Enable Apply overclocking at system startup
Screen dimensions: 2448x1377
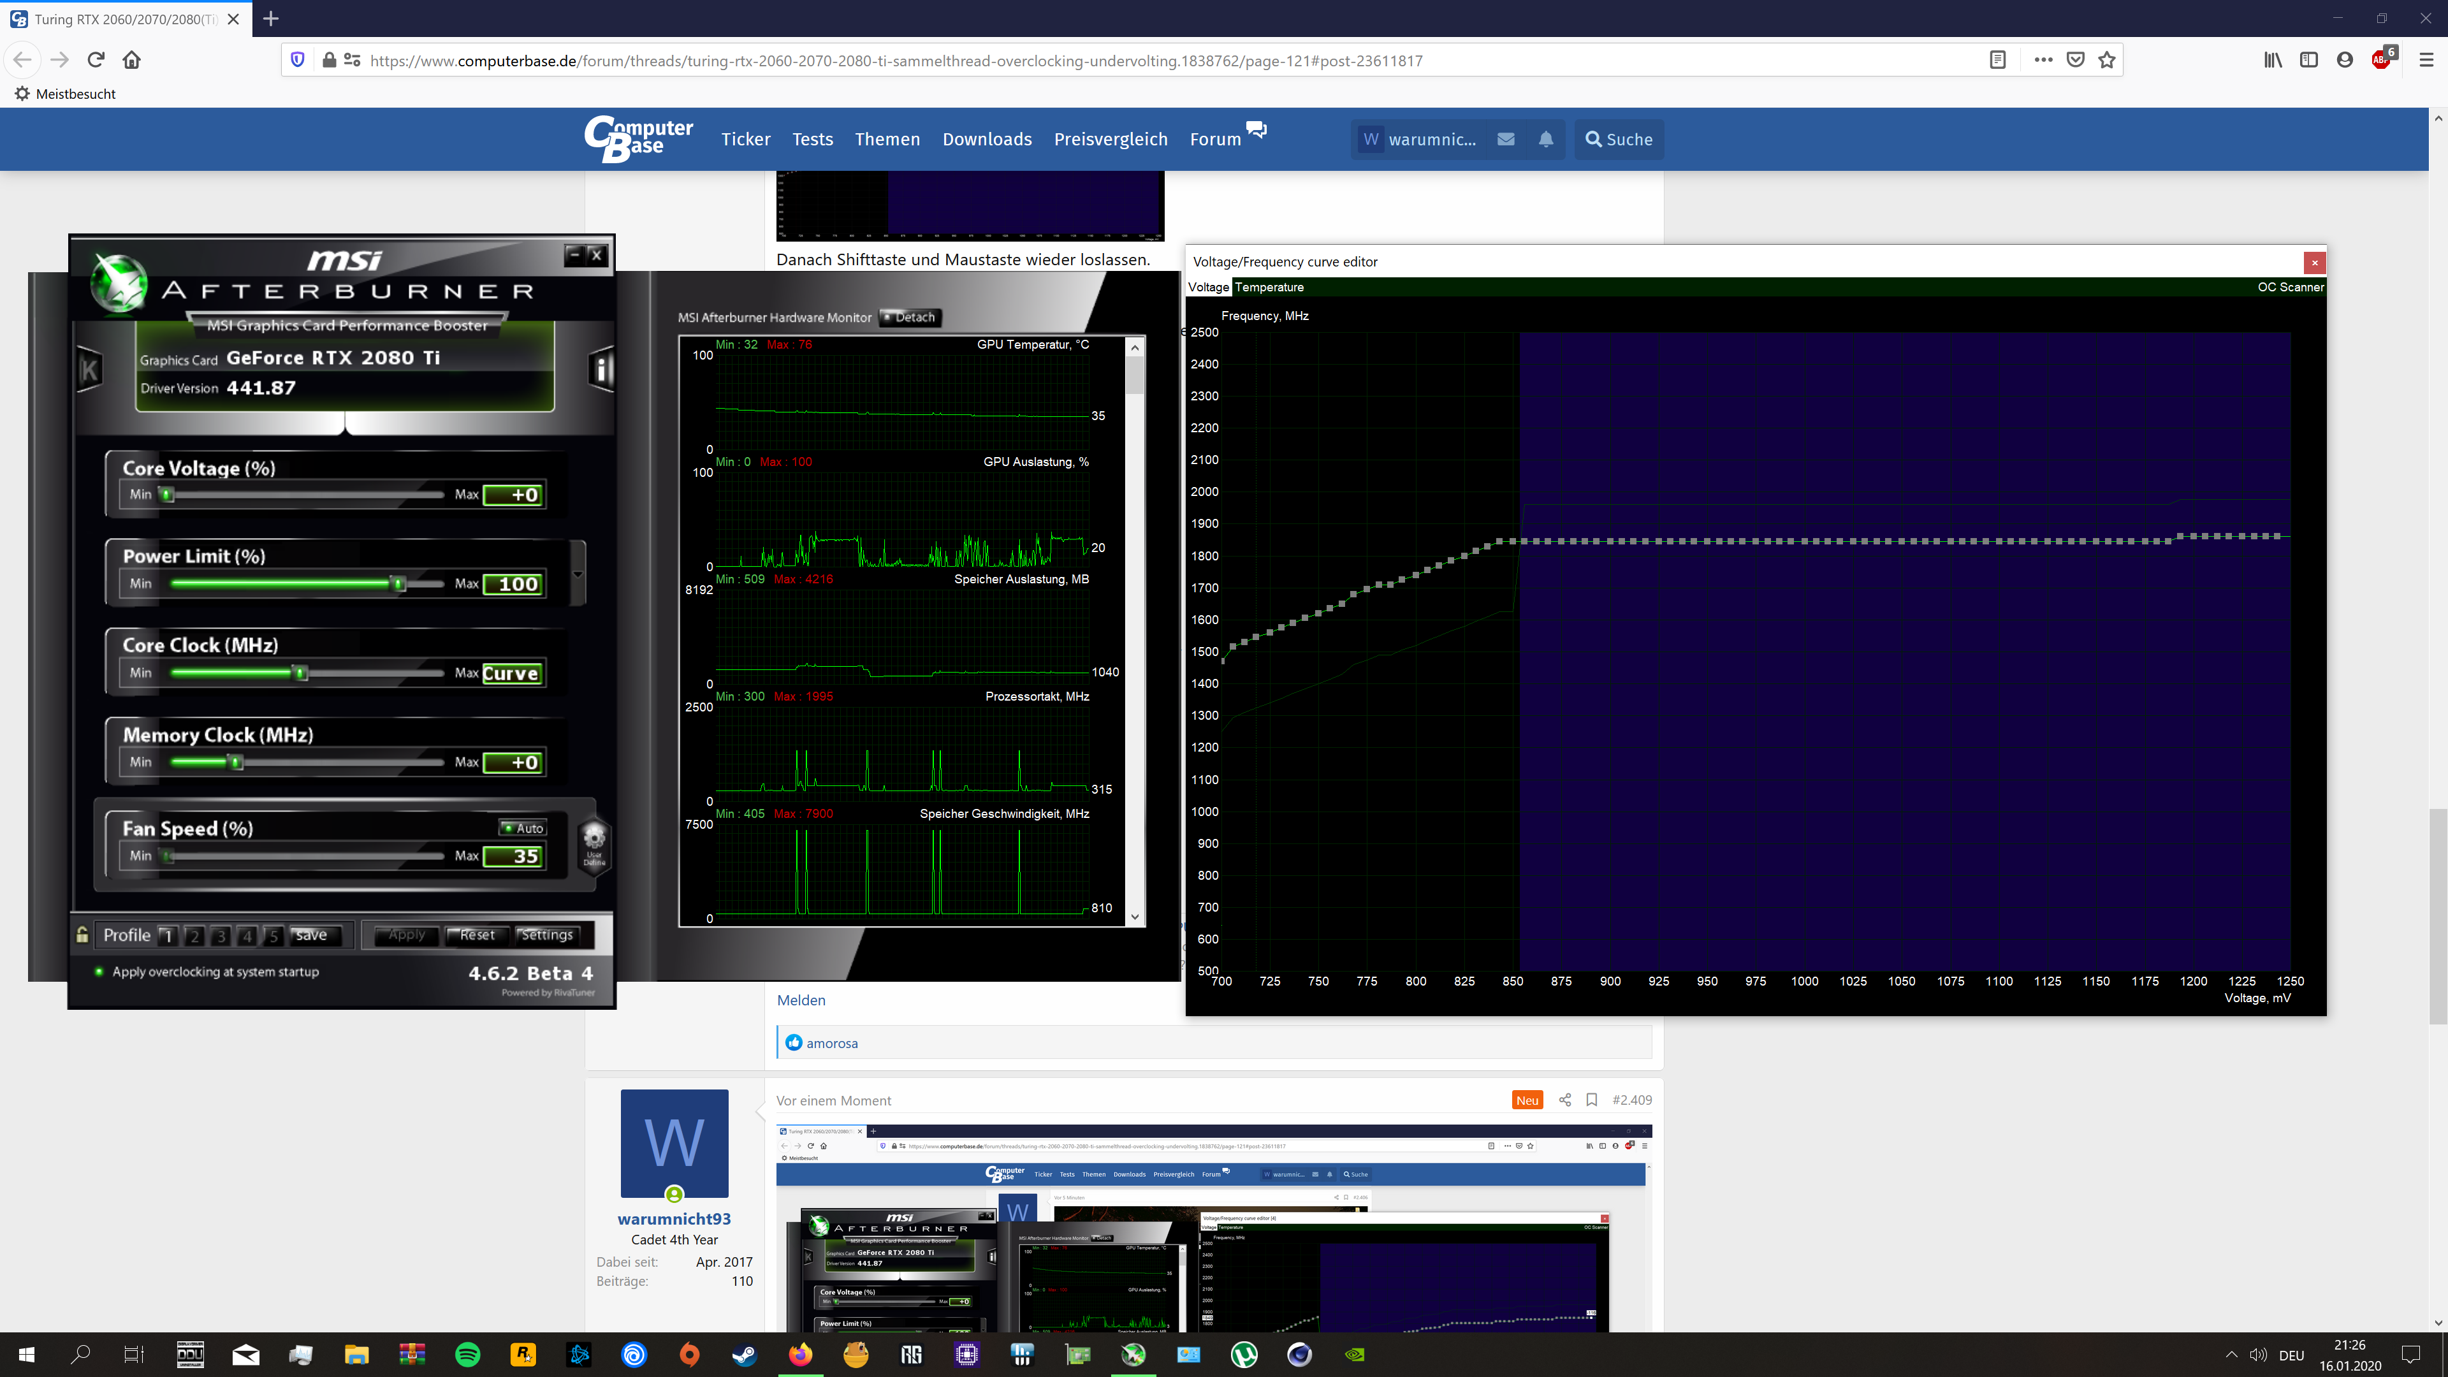(99, 971)
